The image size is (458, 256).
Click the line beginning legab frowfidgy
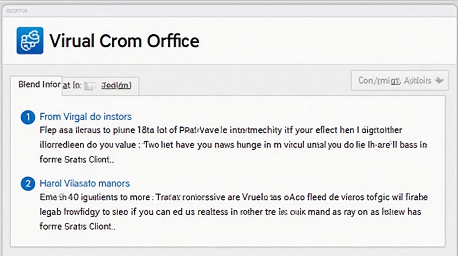[x=230, y=212]
